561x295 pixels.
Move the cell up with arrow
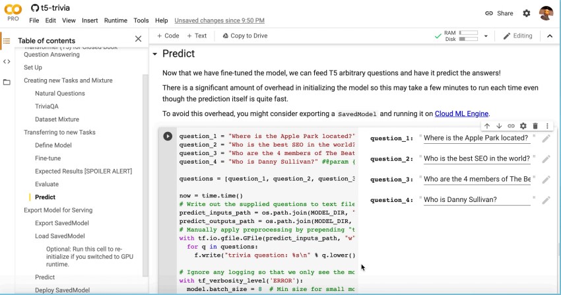pyautogui.click(x=487, y=126)
